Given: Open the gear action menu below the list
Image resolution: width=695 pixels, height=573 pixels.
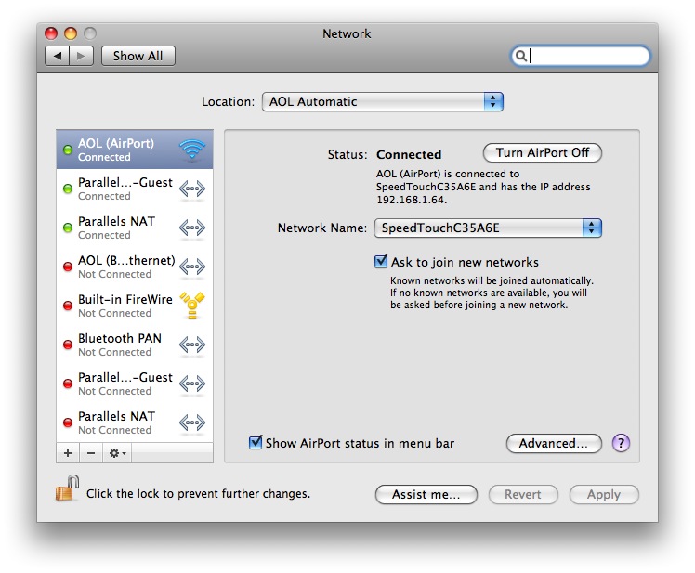Looking at the screenshot, I should pos(117,453).
